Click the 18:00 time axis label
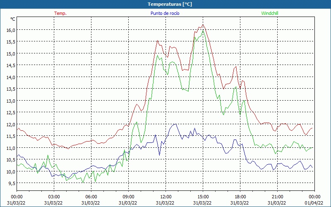The width and height of the screenshot is (331, 207). pyautogui.click(x=240, y=197)
